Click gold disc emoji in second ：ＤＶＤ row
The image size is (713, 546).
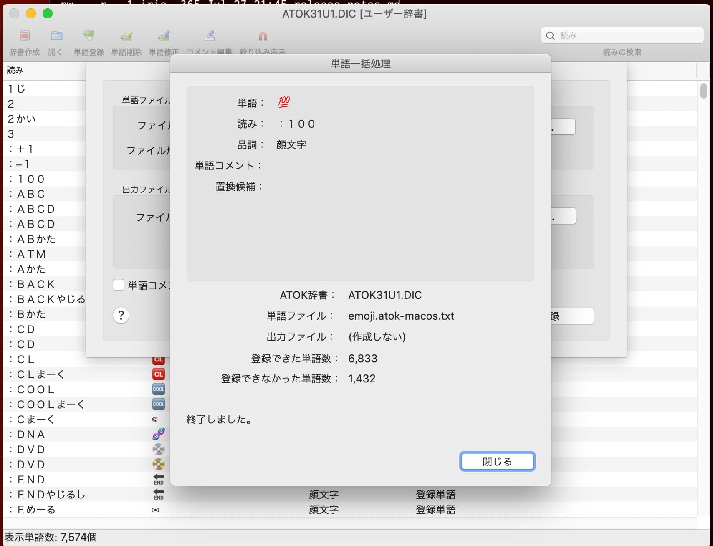(159, 464)
